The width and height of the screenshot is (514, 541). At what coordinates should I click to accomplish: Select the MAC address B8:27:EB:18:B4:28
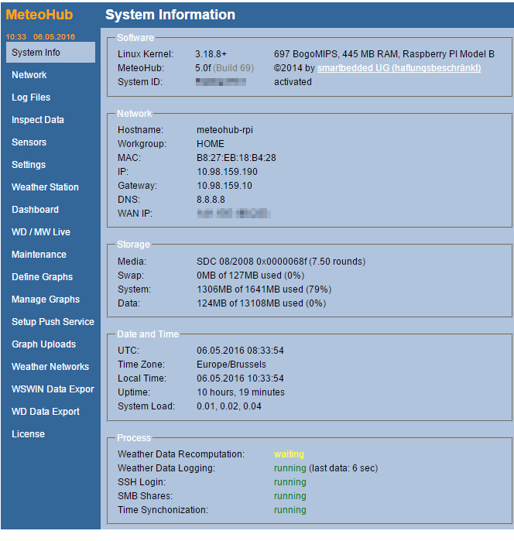236,158
